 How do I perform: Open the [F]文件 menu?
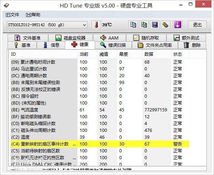click(12, 15)
